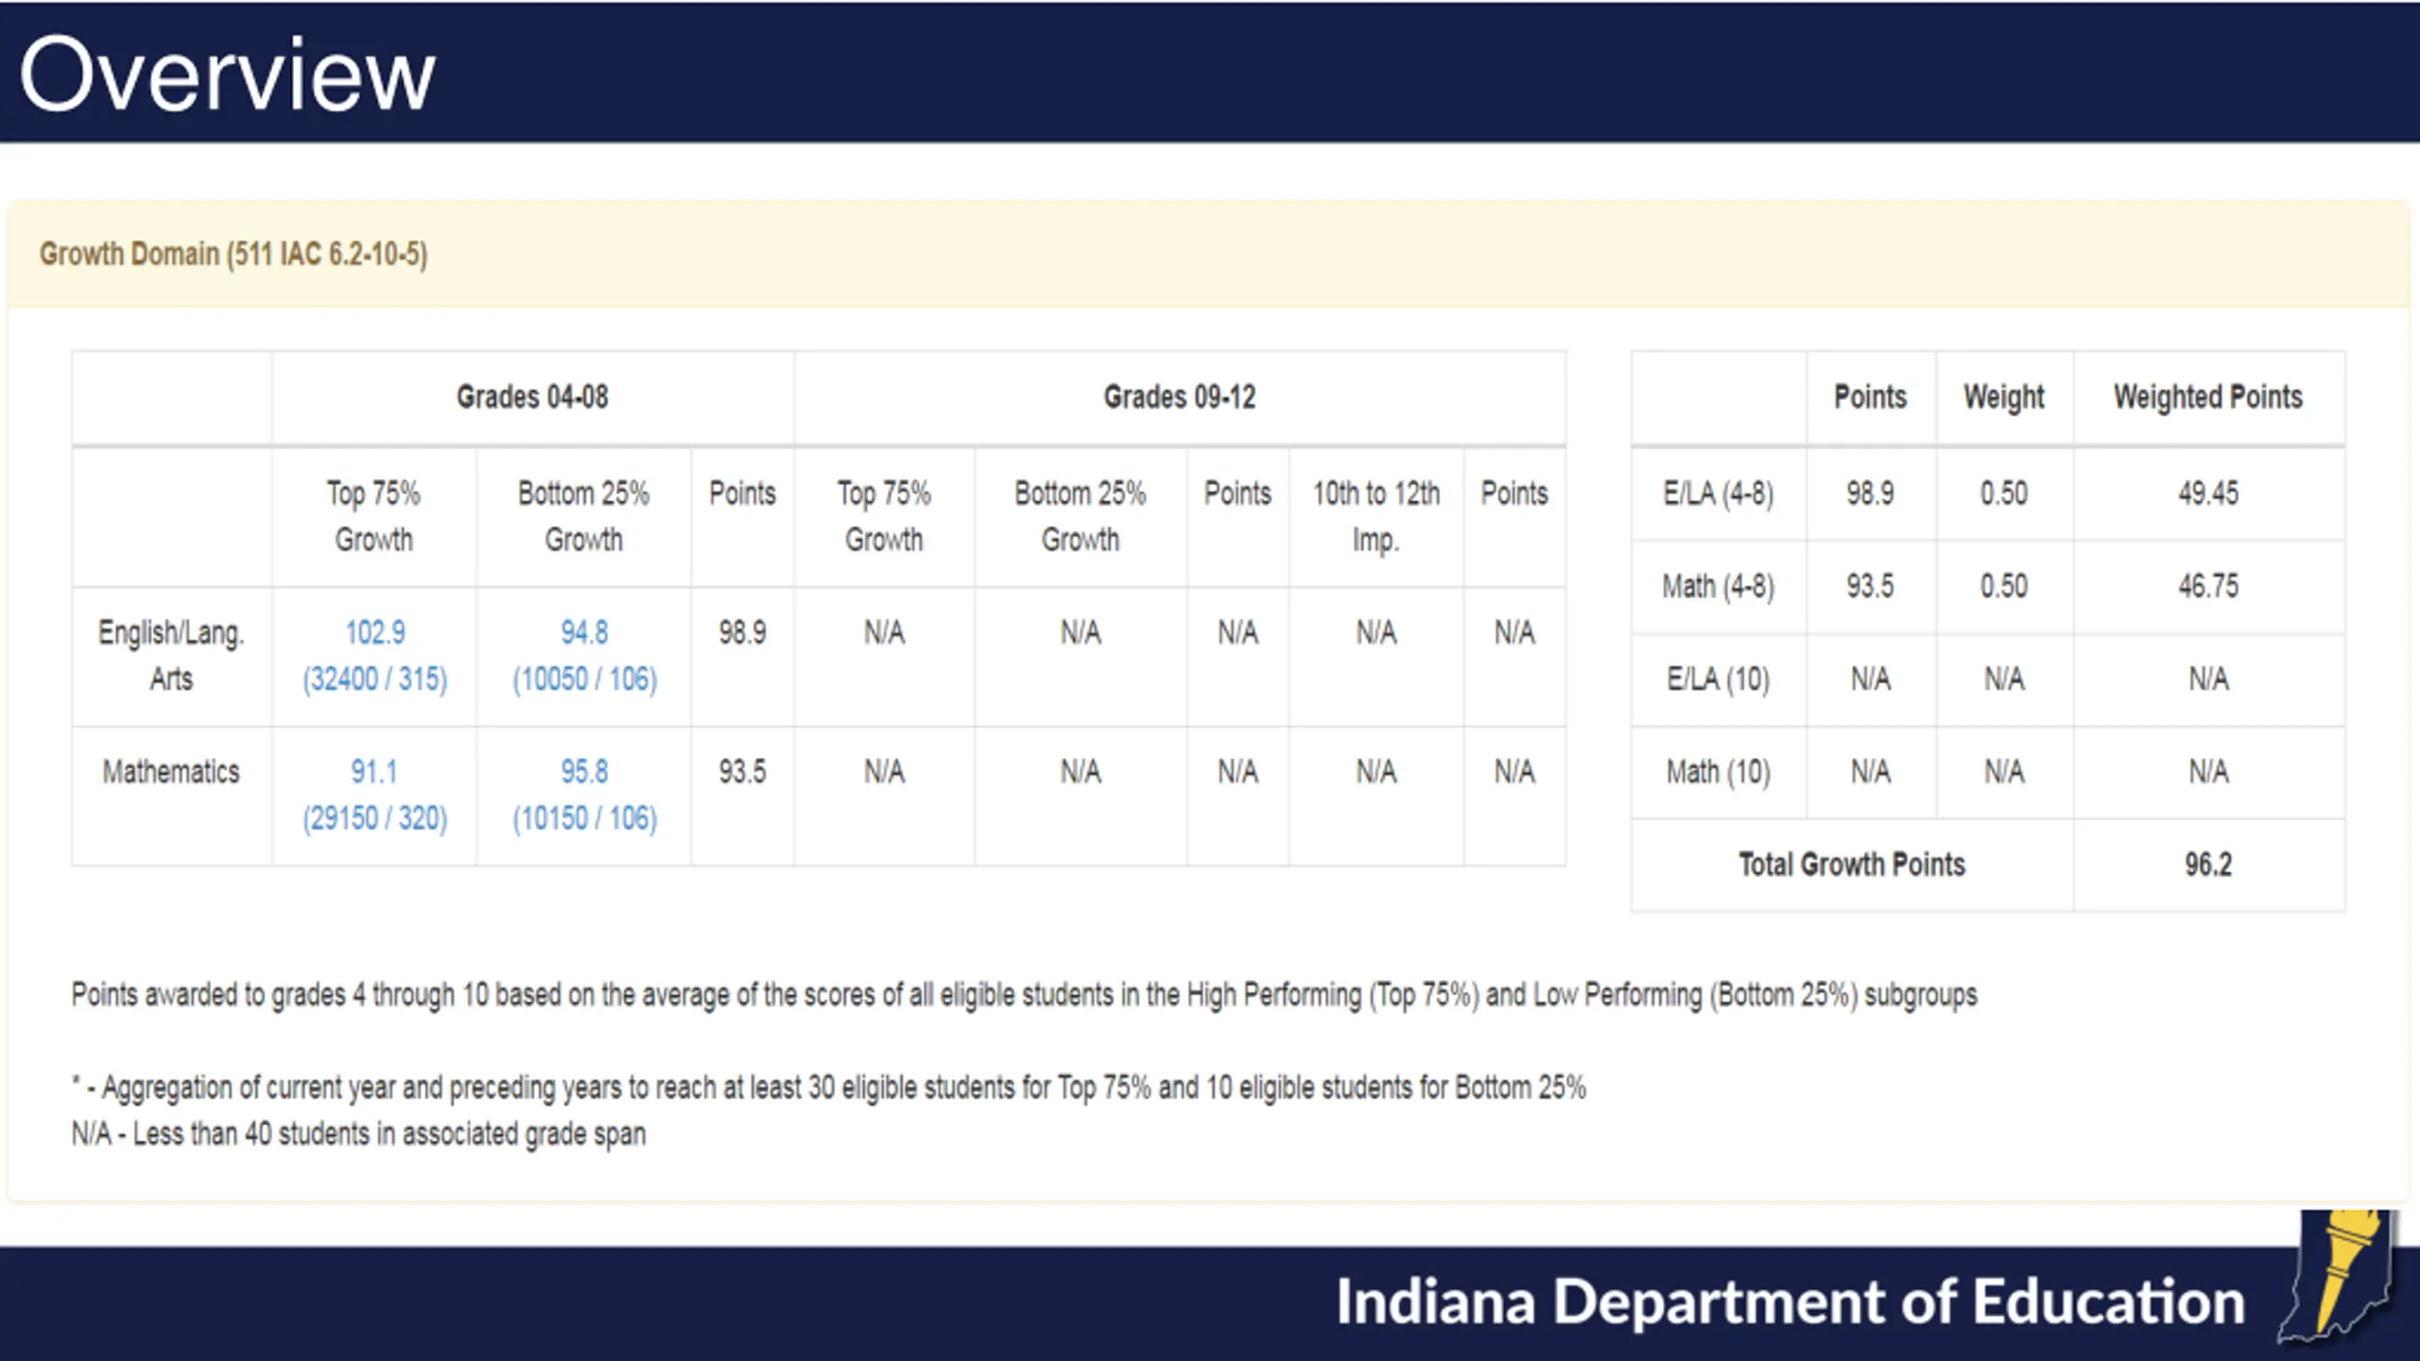Click the 96.2 total growth value

click(x=2208, y=864)
